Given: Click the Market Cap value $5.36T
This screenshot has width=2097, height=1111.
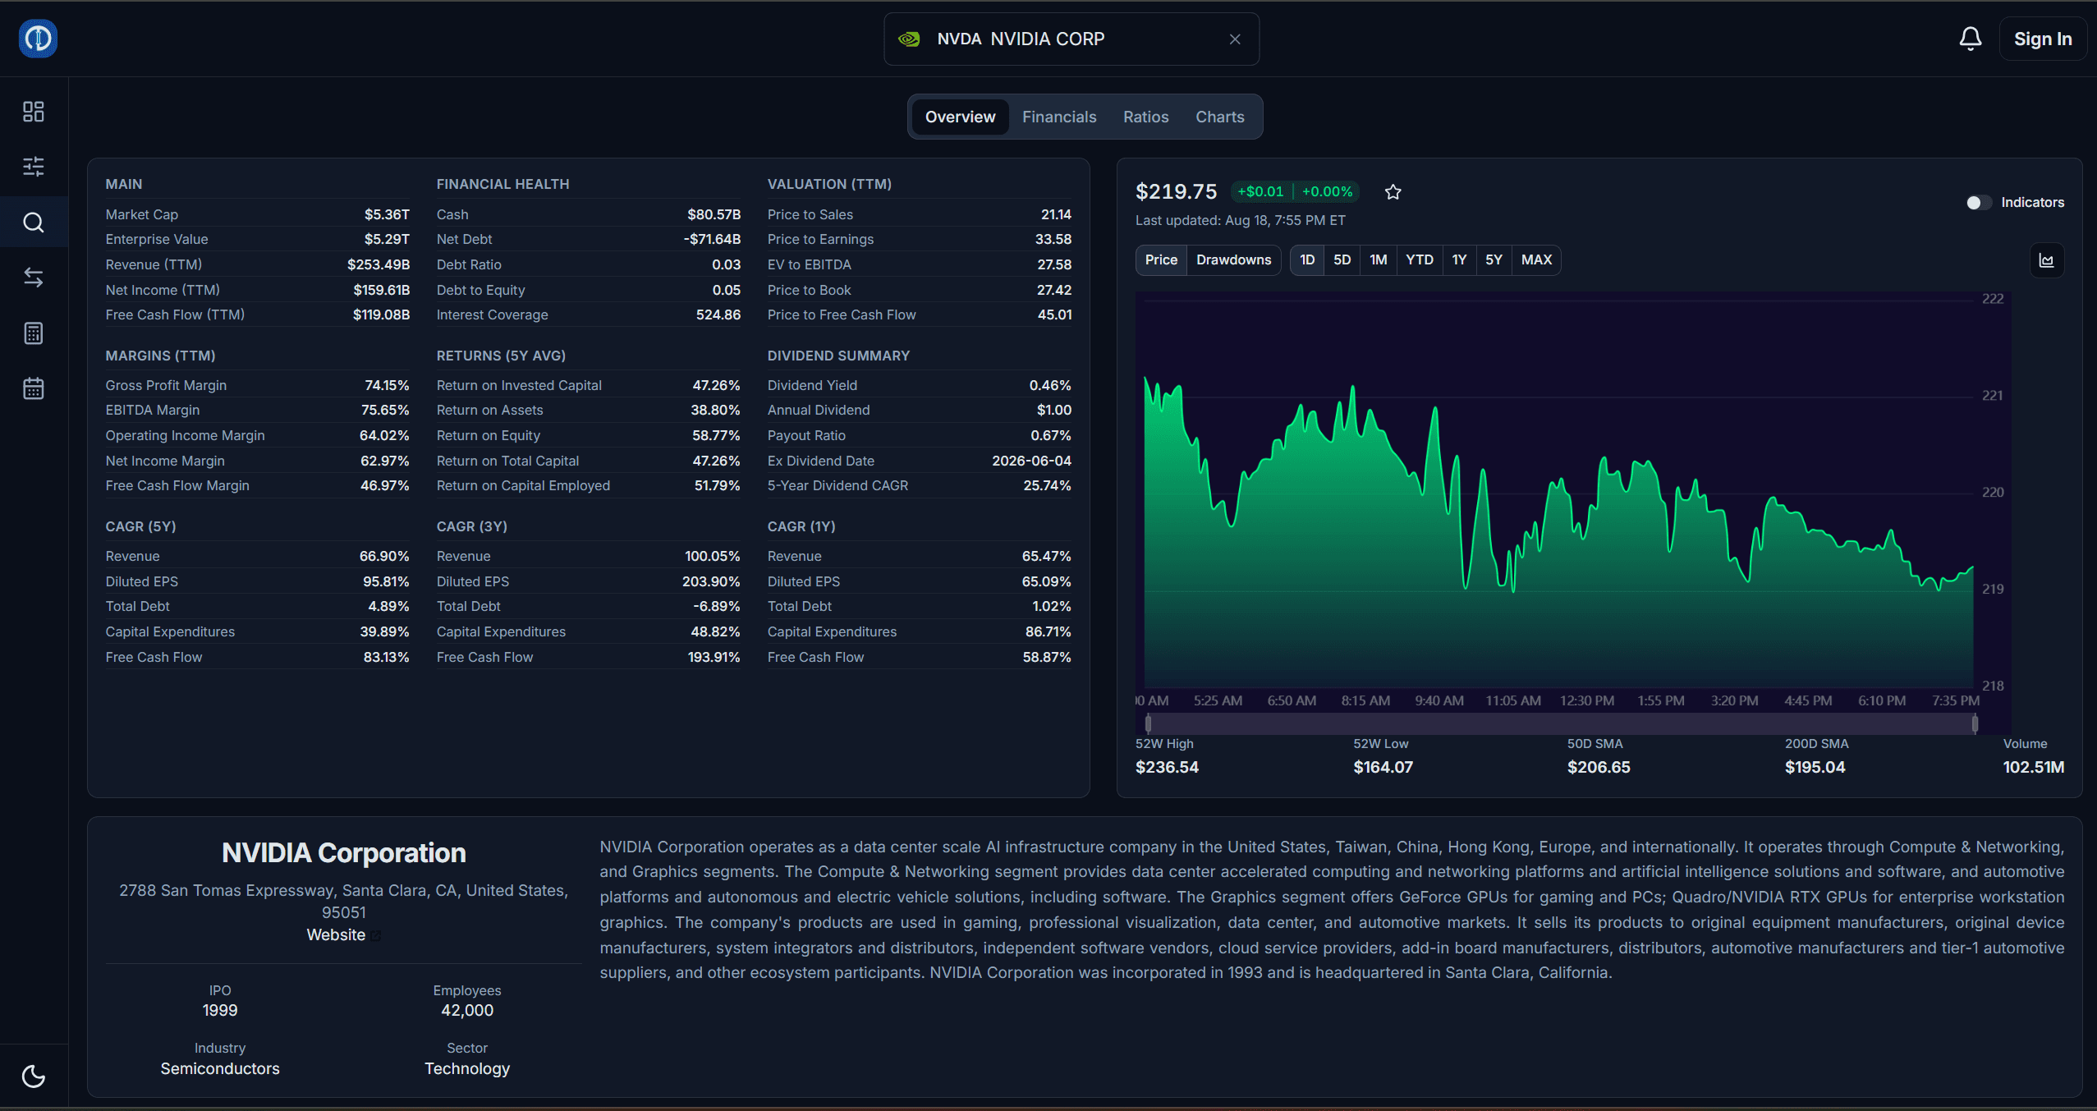Looking at the screenshot, I should tap(387, 214).
